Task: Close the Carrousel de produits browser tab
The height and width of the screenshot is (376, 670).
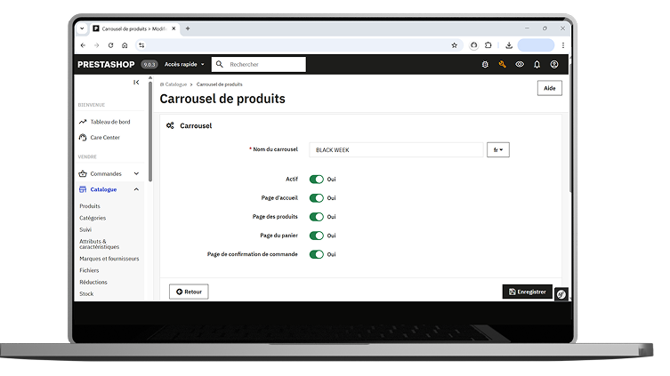Action: [174, 28]
